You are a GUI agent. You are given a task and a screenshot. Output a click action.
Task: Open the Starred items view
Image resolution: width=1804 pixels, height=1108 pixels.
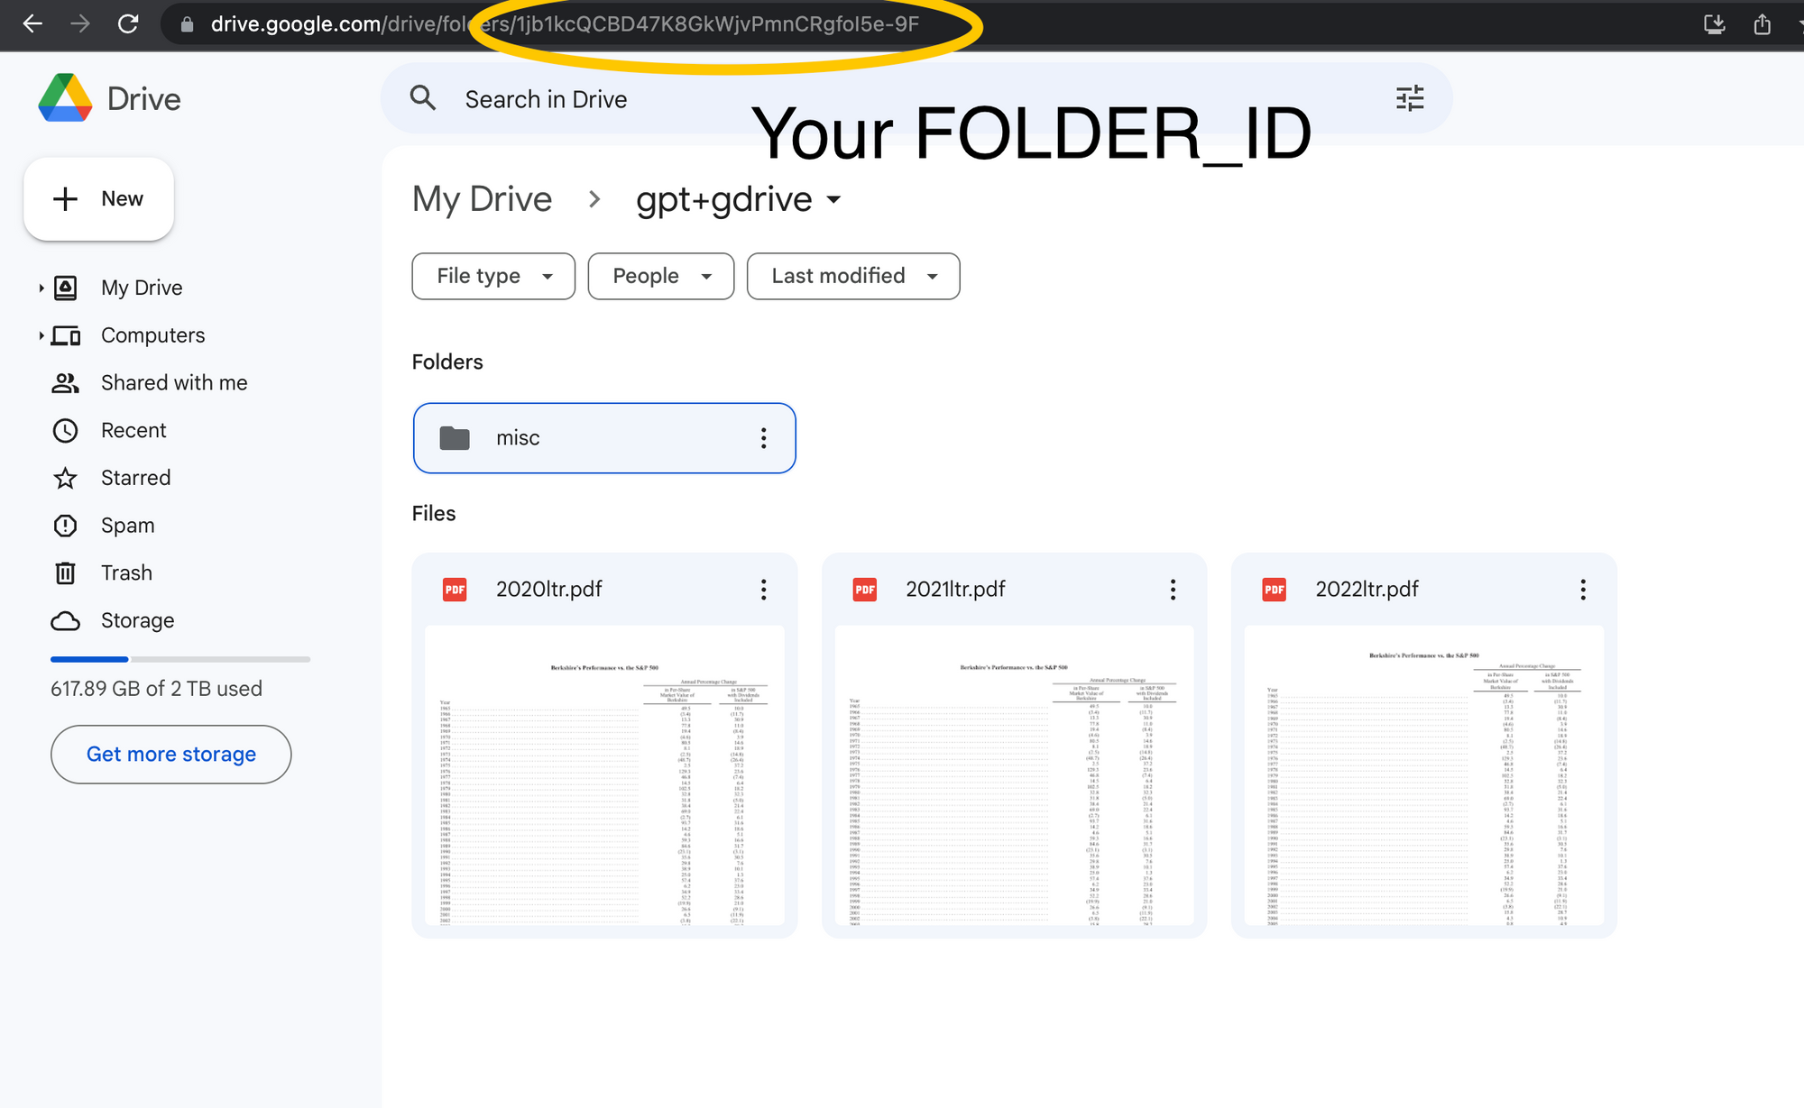pyautogui.click(x=135, y=478)
